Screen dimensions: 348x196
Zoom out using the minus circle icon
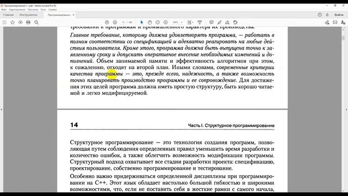(158, 22)
